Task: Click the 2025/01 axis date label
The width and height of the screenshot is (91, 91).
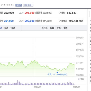Action: (76, 87)
